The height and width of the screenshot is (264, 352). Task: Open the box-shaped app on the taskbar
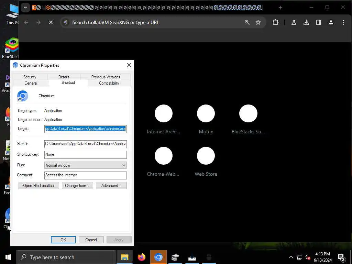(175, 257)
